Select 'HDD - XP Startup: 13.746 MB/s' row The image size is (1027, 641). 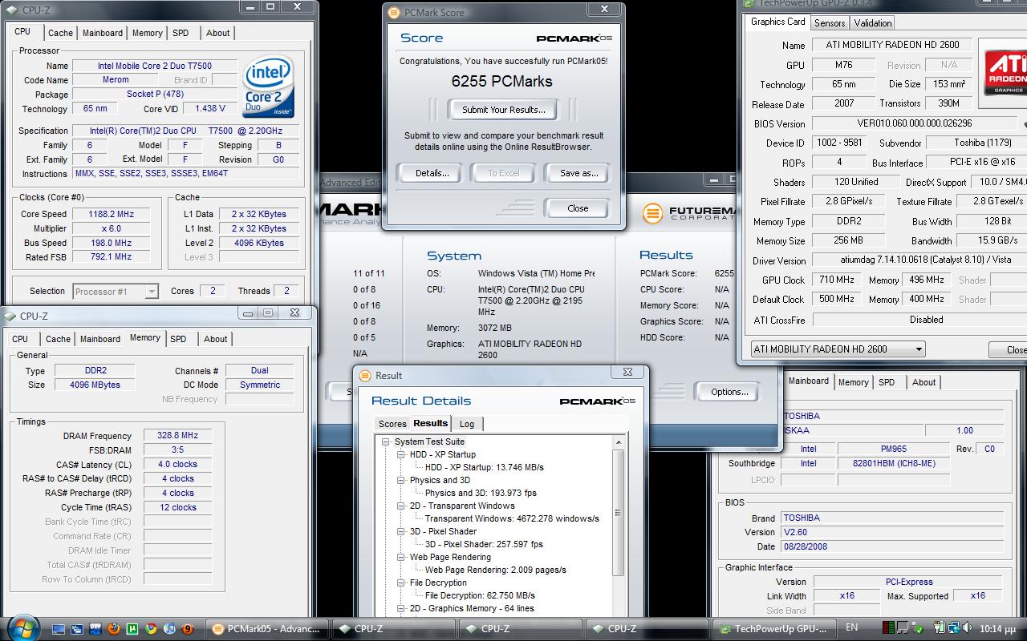[x=485, y=467]
